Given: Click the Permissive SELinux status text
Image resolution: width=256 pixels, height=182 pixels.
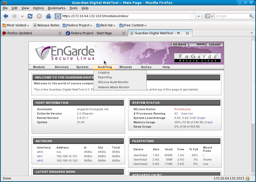Looking at the screenshot, I should [182, 109].
